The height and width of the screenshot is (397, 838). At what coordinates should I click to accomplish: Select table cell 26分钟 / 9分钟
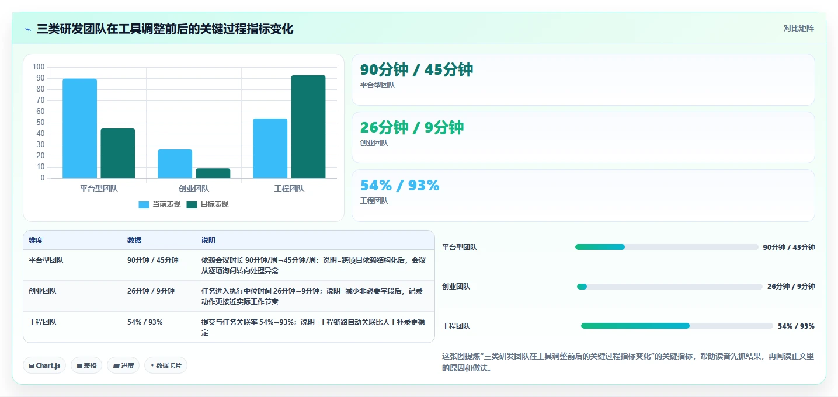(151, 291)
